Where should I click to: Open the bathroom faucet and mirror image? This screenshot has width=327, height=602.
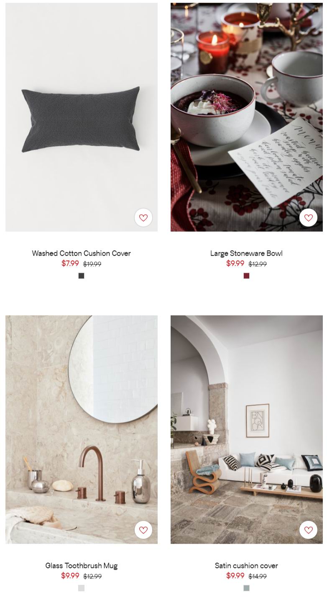tap(82, 429)
